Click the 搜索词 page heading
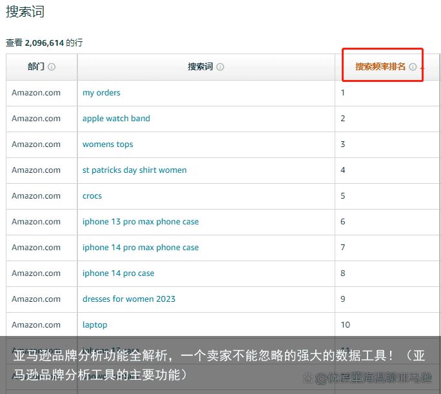This screenshot has width=441, height=394. coord(25,12)
